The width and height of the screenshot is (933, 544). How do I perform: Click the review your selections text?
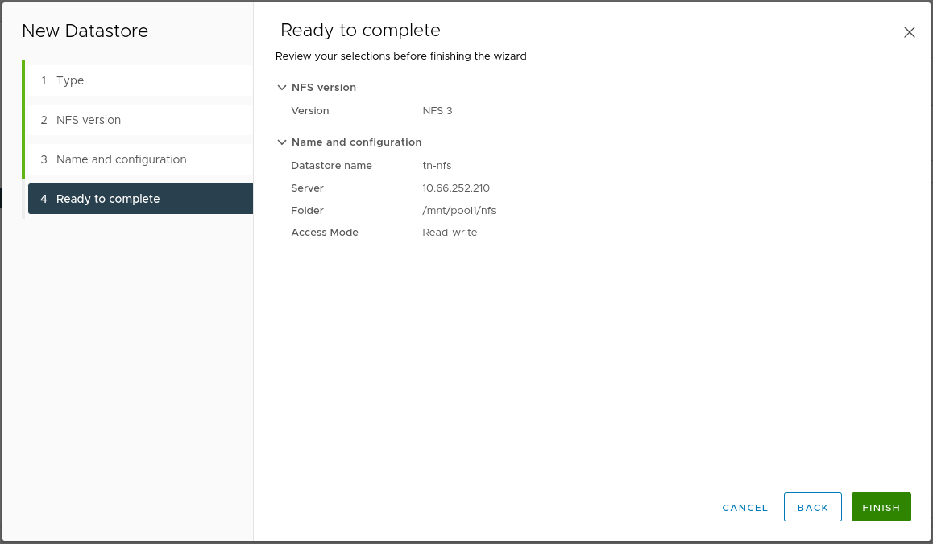tap(400, 56)
